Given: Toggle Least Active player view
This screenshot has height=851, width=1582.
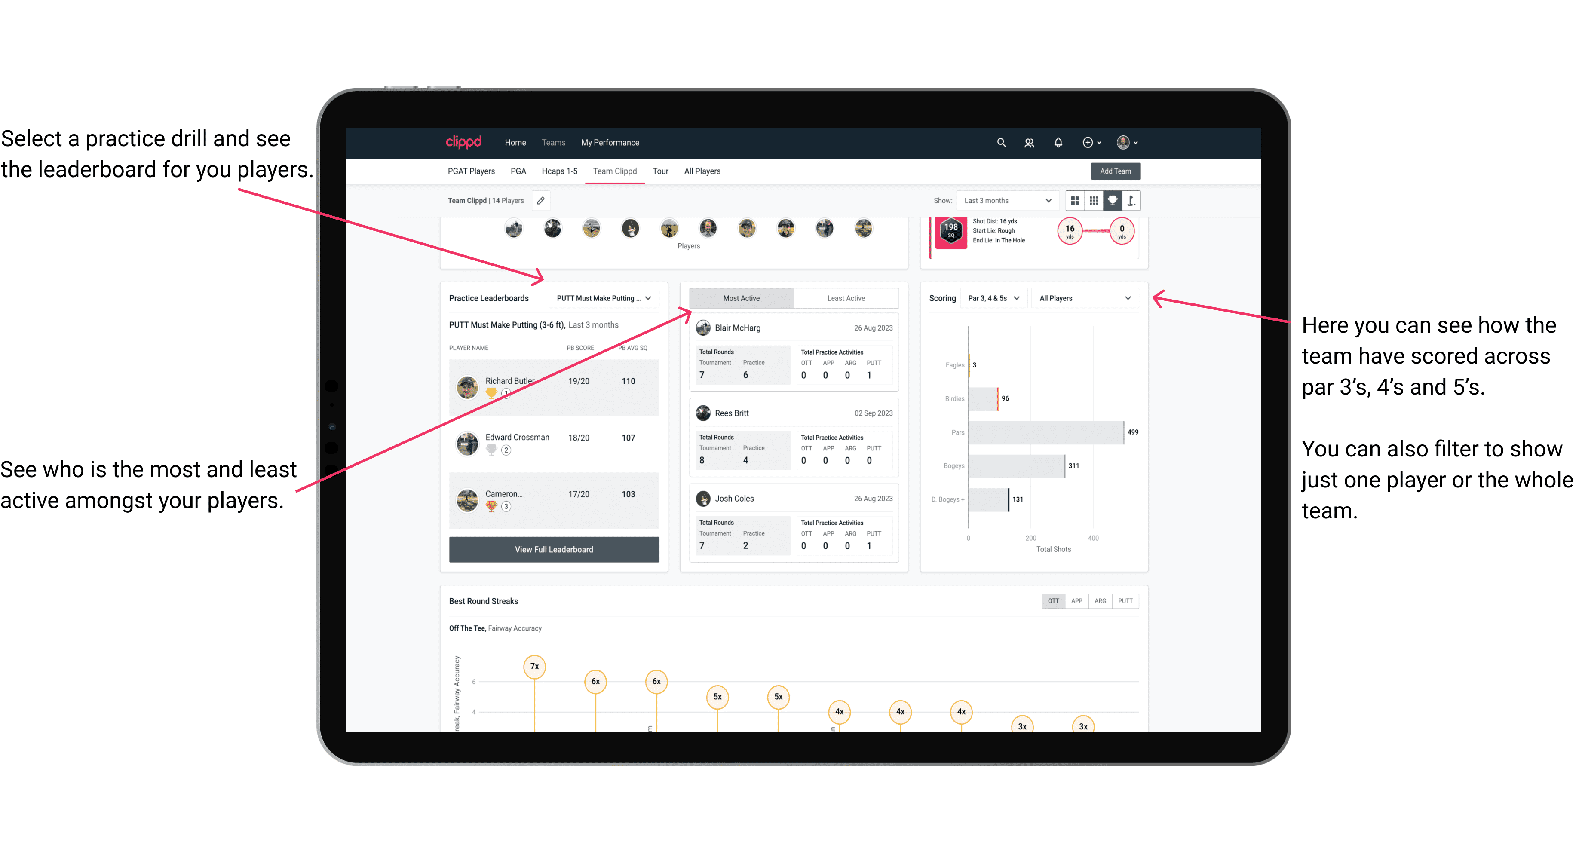Looking at the screenshot, I should (846, 299).
